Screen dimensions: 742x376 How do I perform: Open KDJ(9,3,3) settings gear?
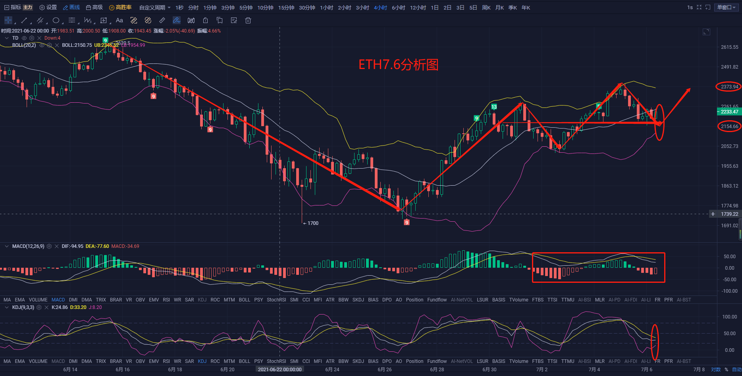39,307
